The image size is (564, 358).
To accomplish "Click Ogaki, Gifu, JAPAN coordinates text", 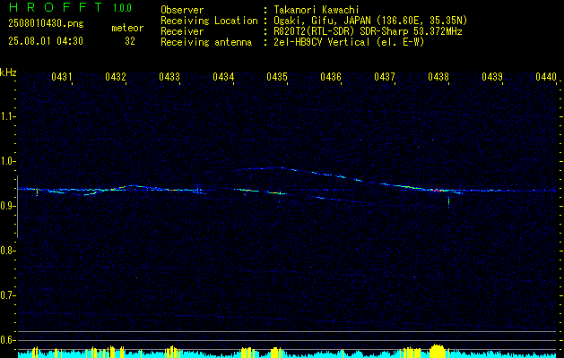I will pyautogui.click(x=370, y=21).
